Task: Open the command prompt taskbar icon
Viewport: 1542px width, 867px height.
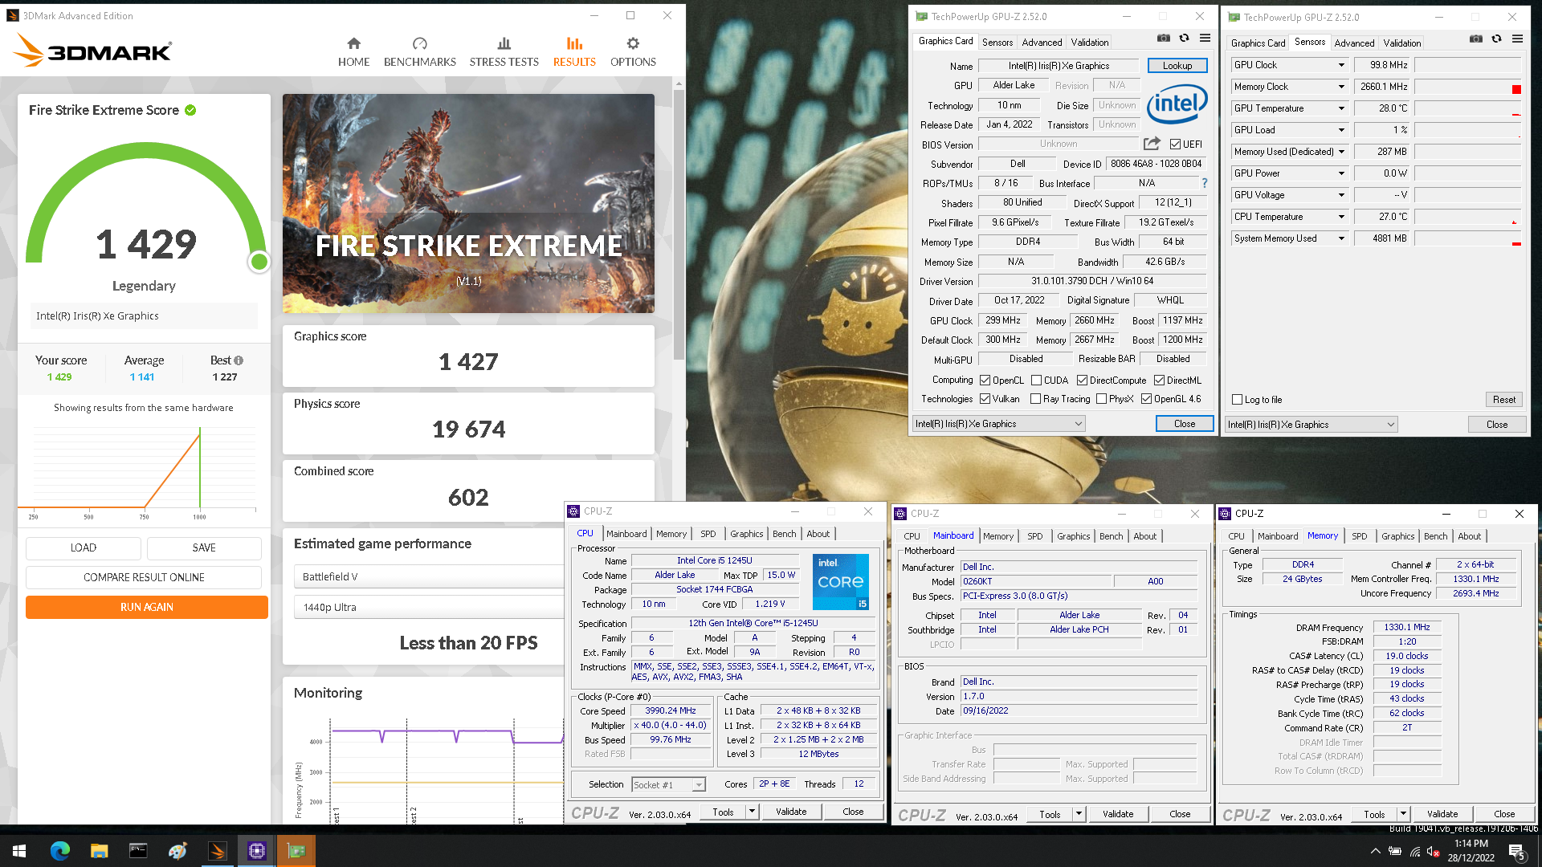Action: pos(138,851)
